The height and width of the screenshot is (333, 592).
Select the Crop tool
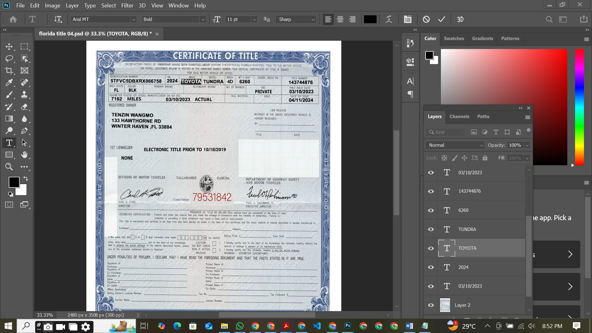(9, 70)
